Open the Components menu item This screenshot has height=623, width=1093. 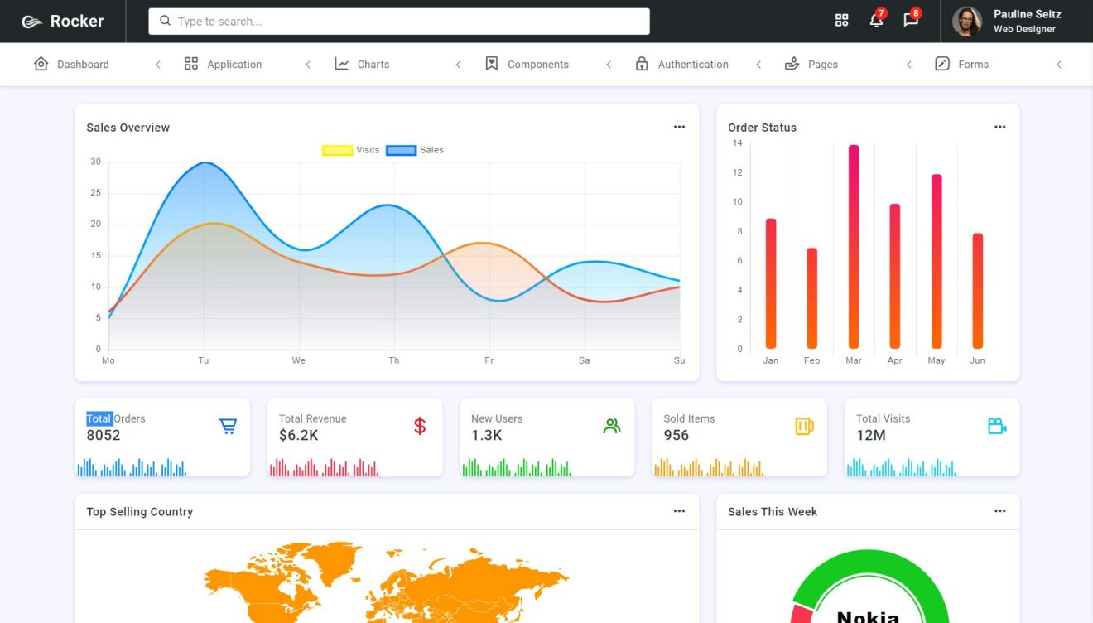point(538,64)
